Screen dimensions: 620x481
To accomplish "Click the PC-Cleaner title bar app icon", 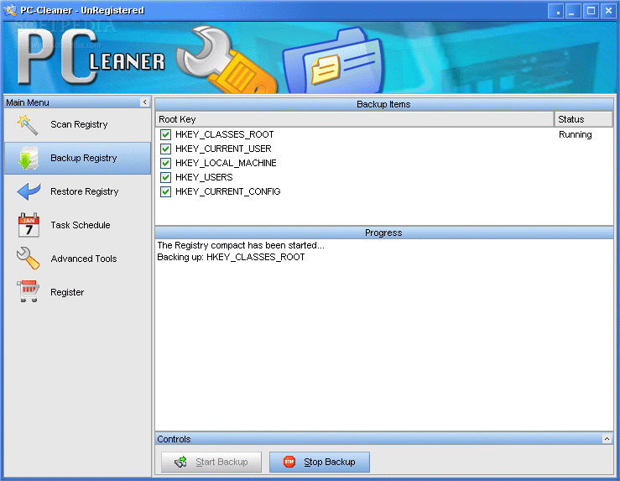I will [x=10, y=10].
